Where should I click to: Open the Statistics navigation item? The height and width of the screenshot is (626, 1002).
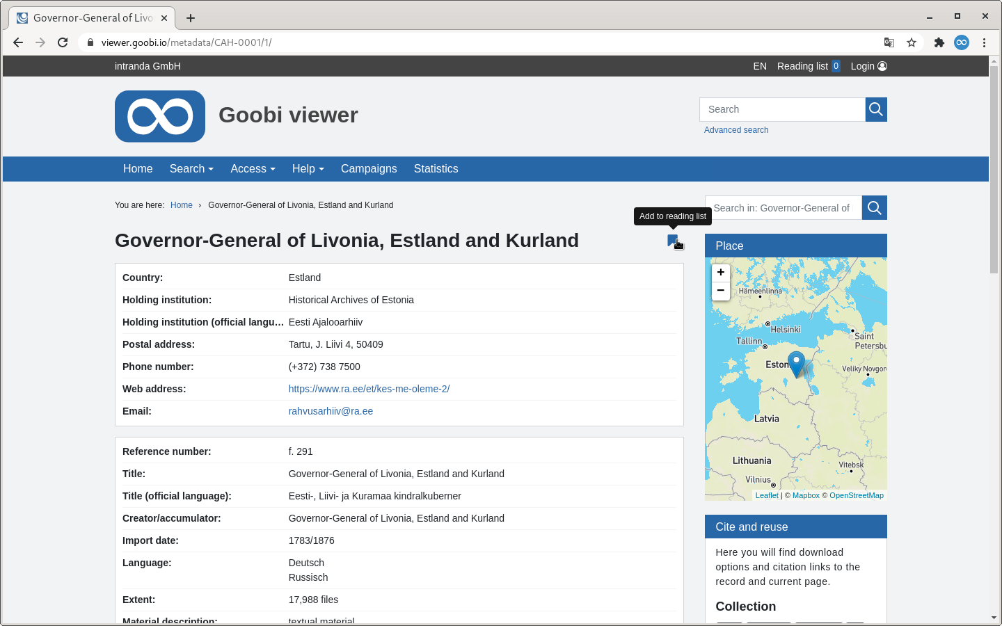(436, 169)
